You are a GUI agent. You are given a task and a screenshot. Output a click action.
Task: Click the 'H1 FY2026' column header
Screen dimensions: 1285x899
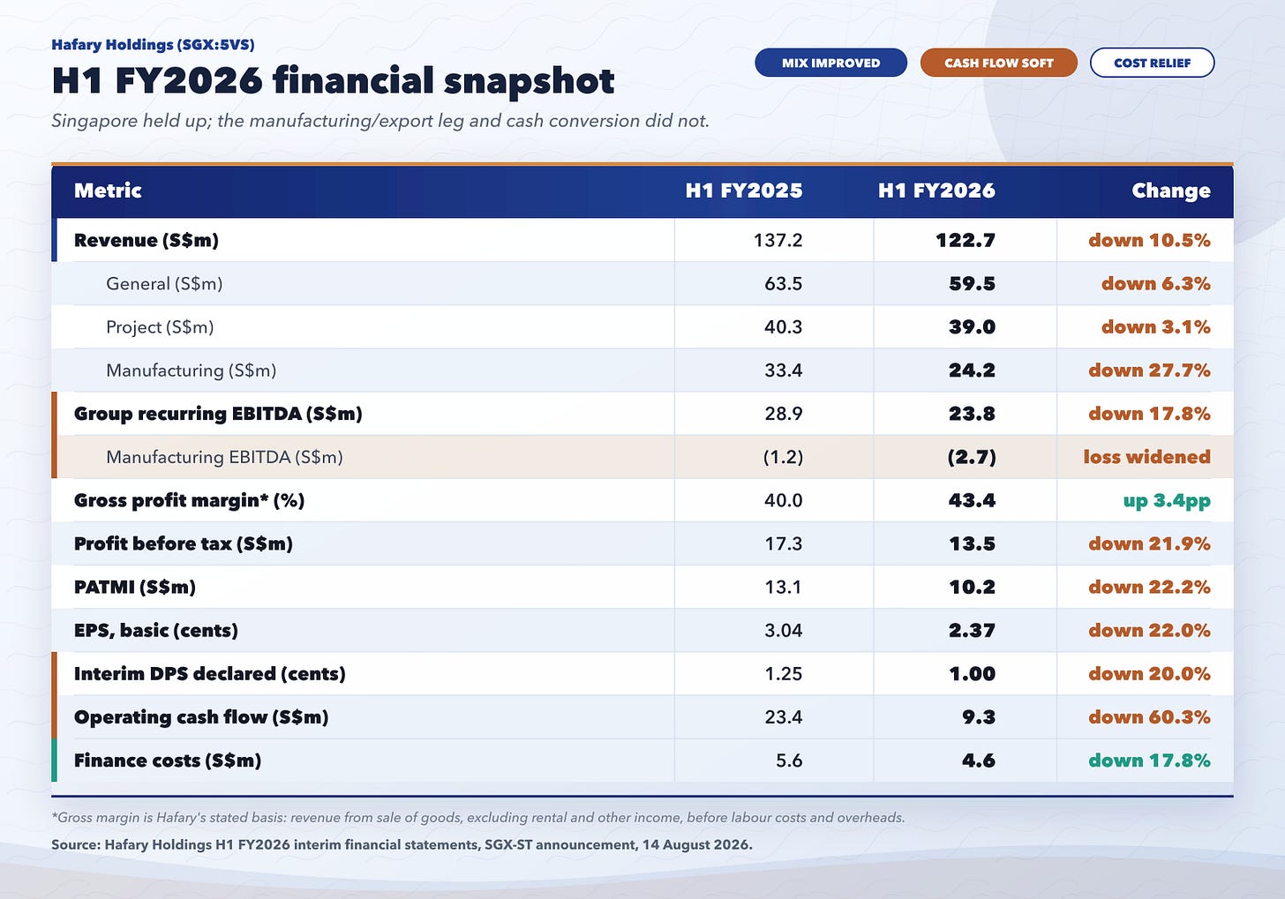[936, 191]
